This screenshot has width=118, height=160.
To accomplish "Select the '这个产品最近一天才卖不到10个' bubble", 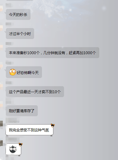I will tap(35, 92).
